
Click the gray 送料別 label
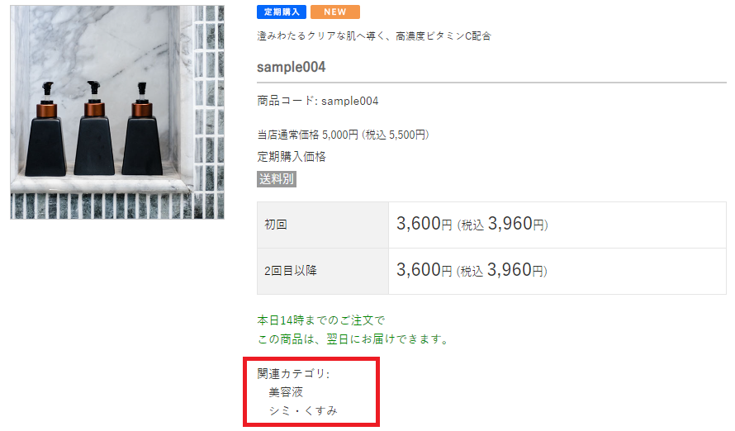277,179
